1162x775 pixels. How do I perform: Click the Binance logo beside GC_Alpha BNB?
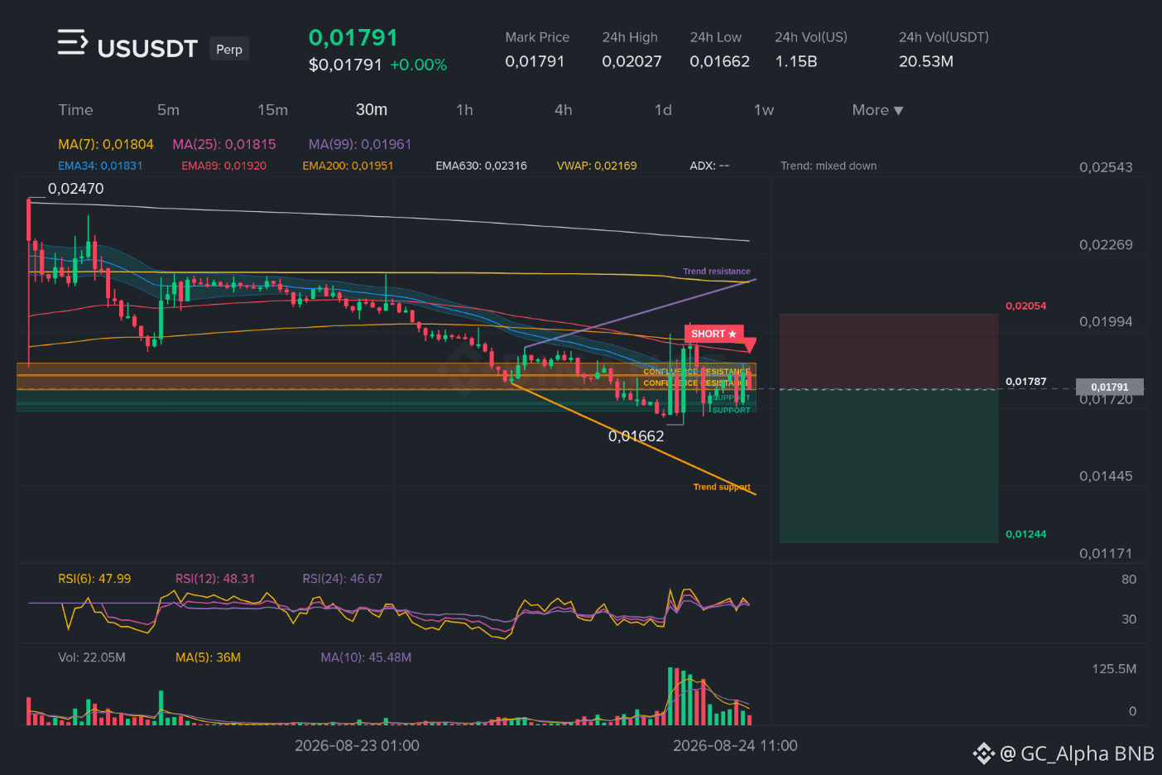tap(983, 753)
